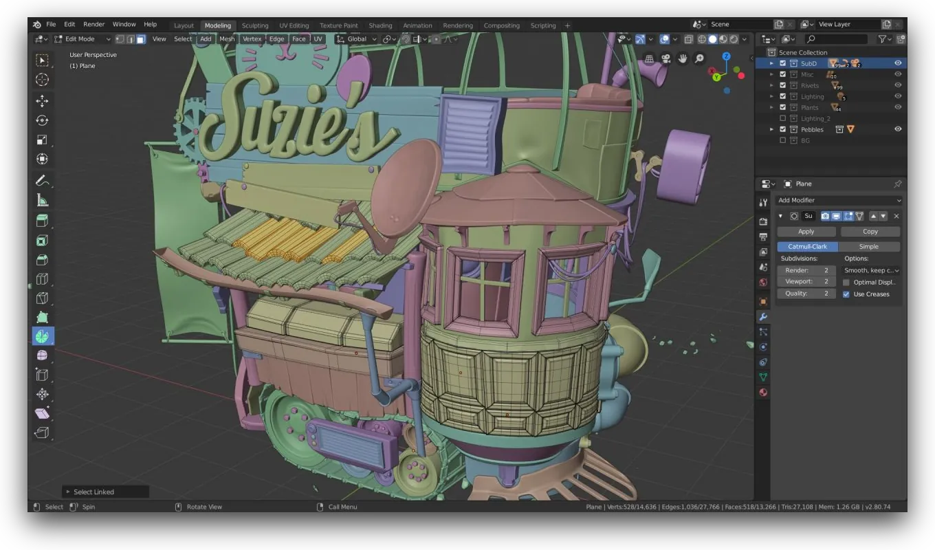Screen dimensions: 935x550
Task: Enable the Optimal Display checkbox
Action: pyautogui.click(x=846, y=283)
